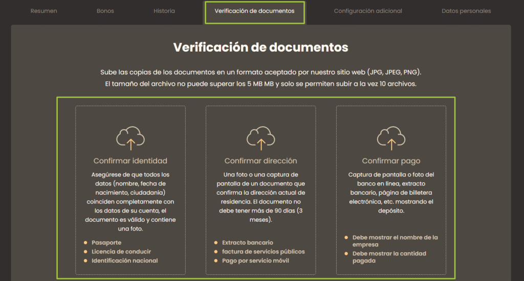Click the Pasaporte list item
This screenshot has height=281, width=524.
[x=106, y=243]
